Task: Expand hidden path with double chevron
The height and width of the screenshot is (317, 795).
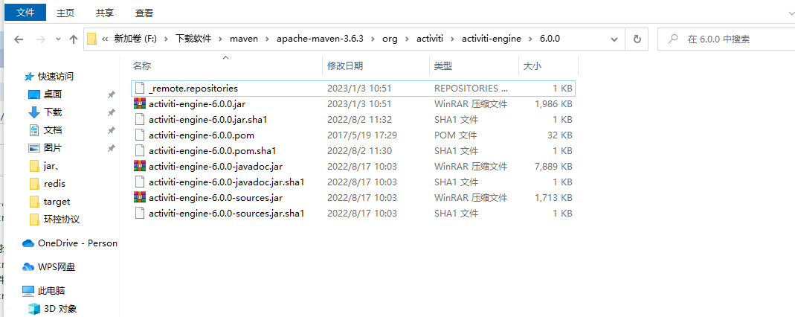Action: coord(105,39)
